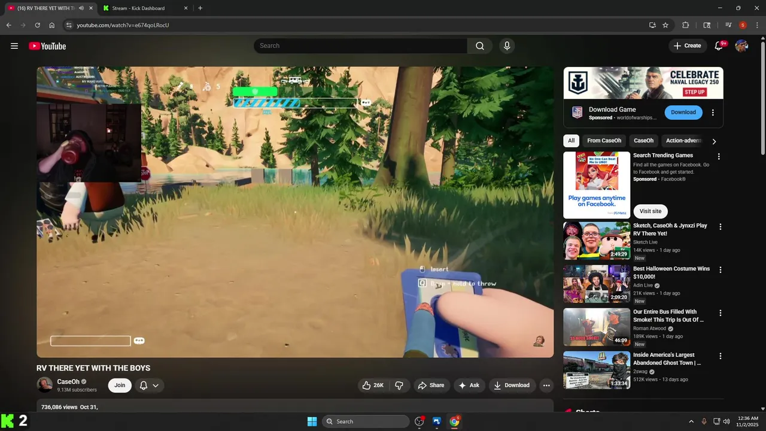Click Chrome icon on the taskbar
The image size is (766, 431).
tap(455, 421)
